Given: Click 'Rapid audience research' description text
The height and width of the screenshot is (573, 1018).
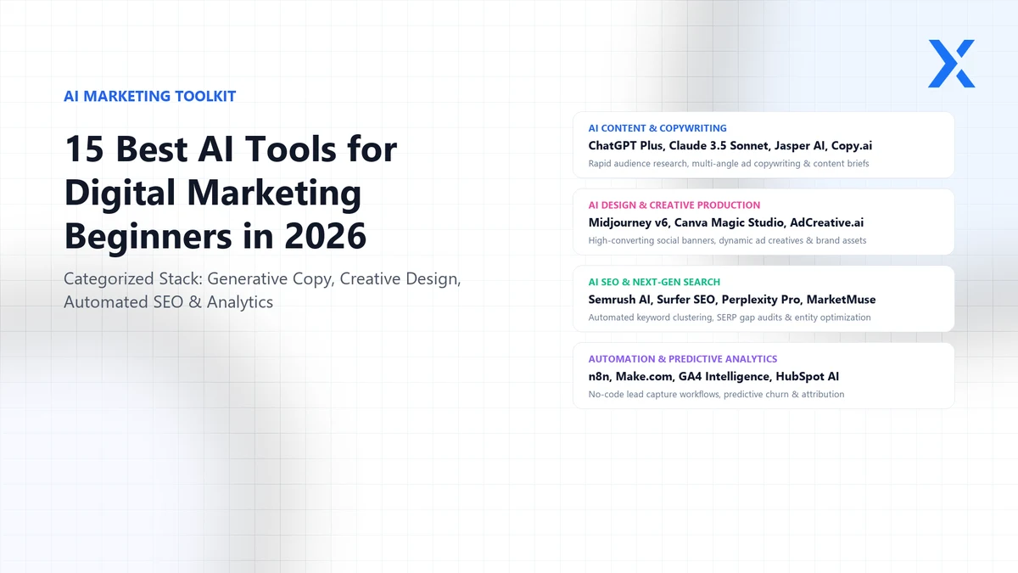Looking at the screenshot, I should [729, 163].
